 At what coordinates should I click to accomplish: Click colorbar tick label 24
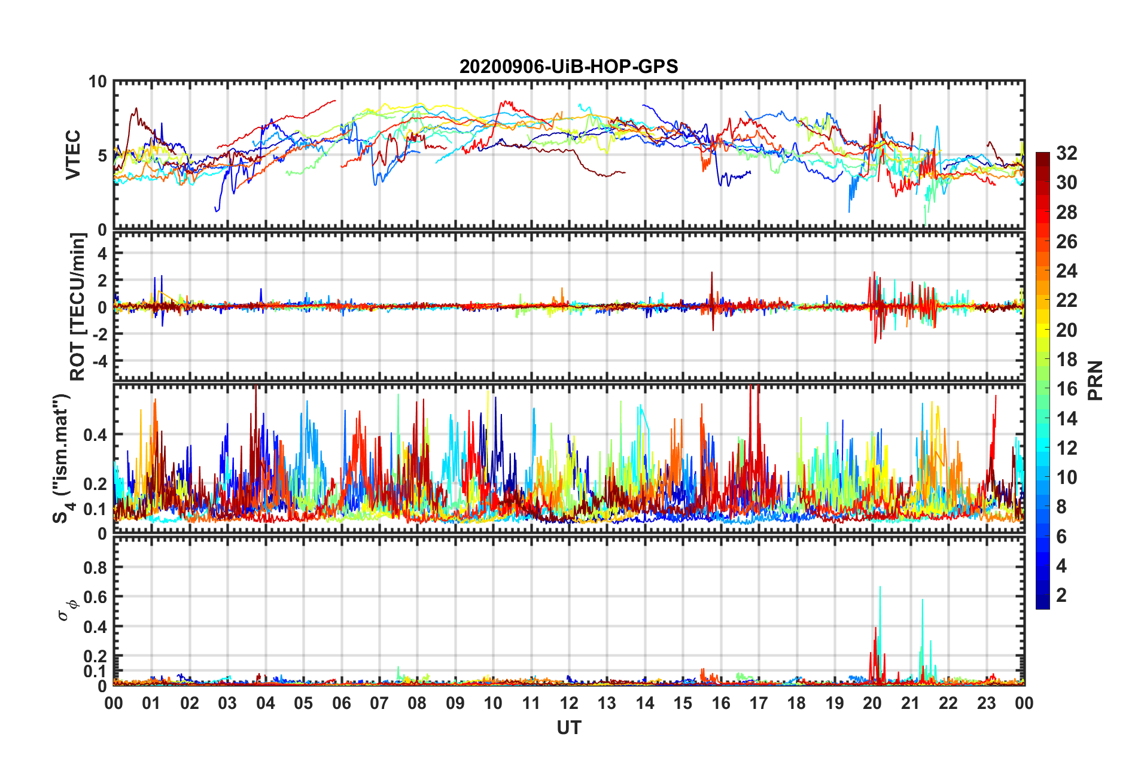[x=1066, y=272]
